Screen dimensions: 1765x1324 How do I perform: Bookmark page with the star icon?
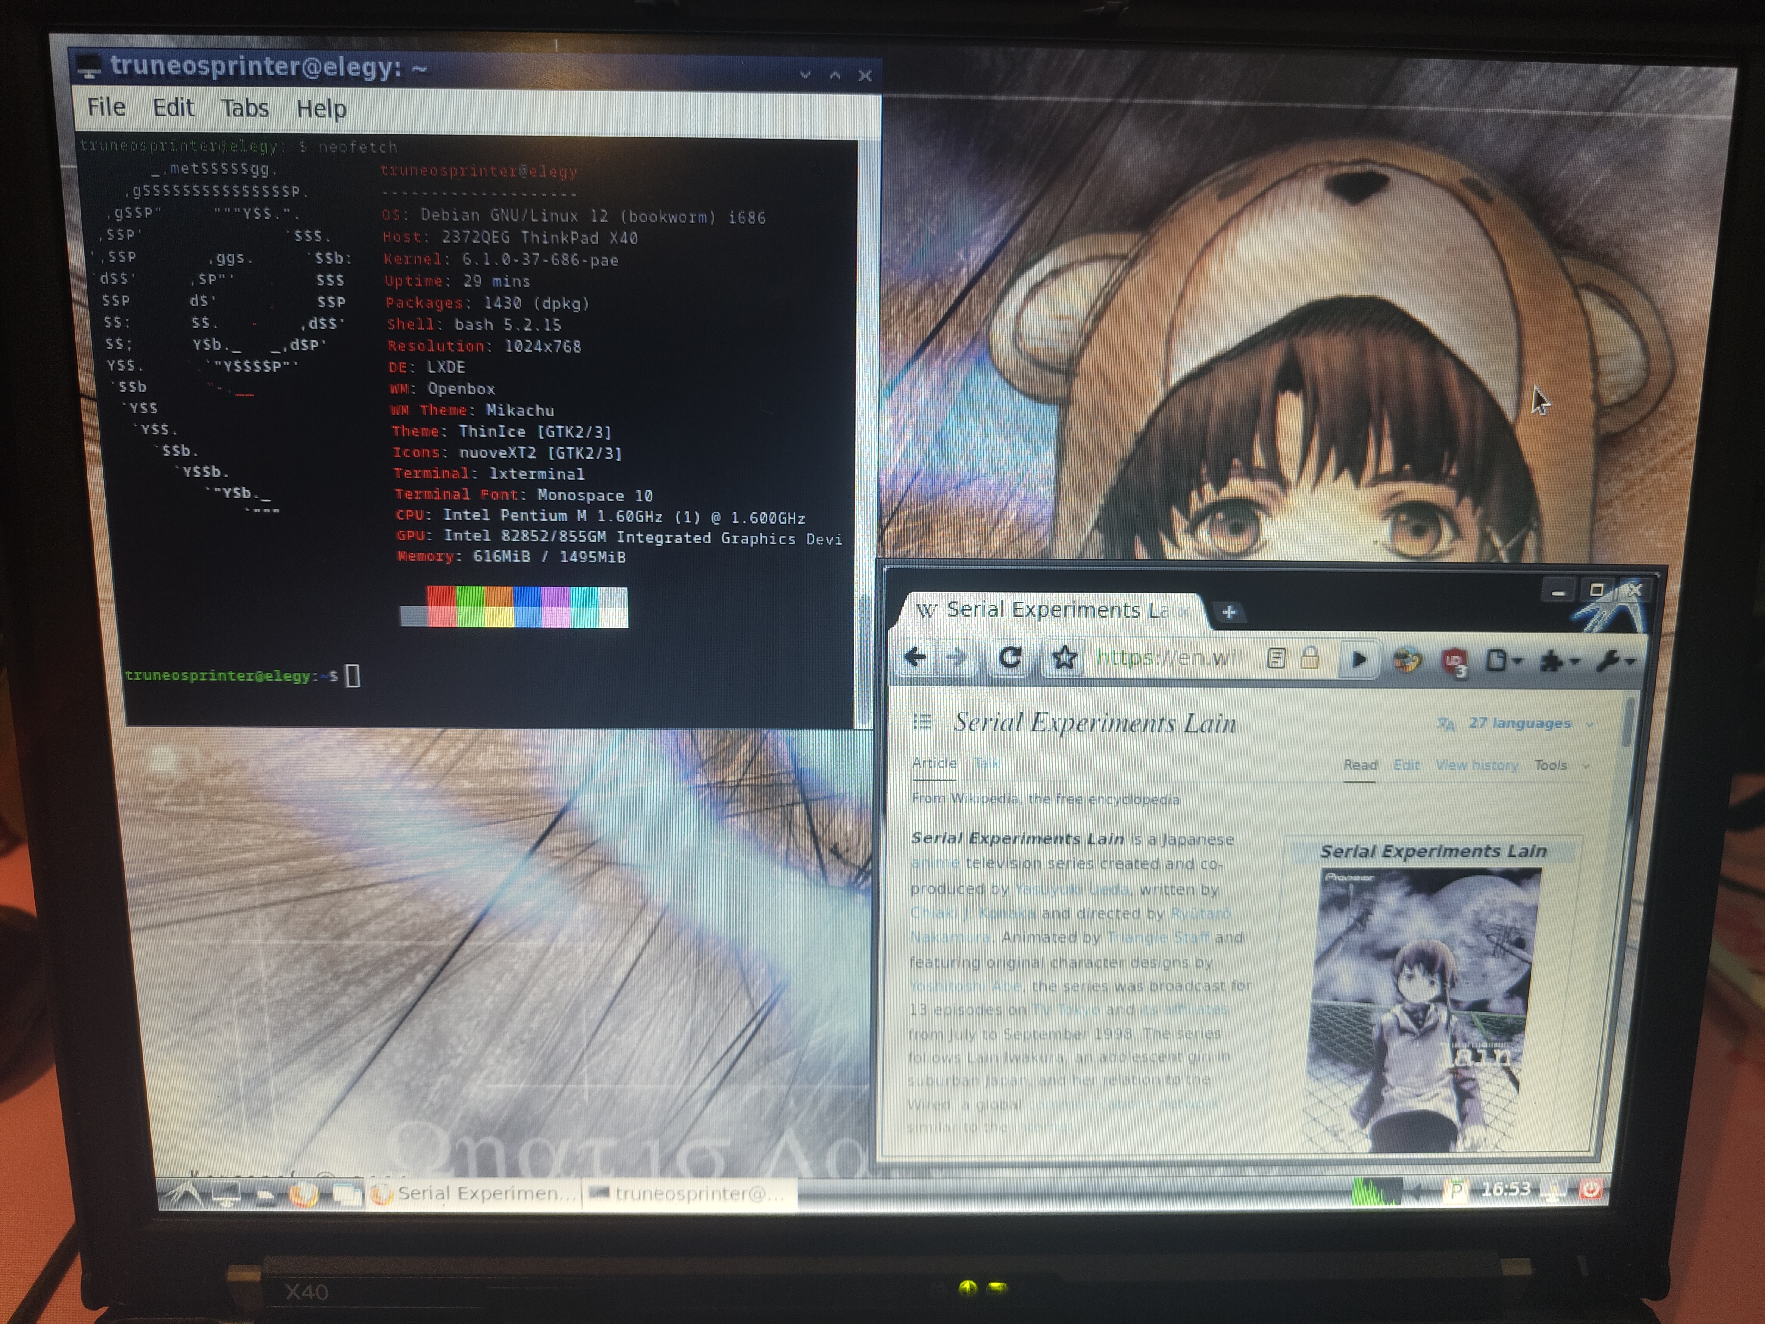click(1063, 658)
